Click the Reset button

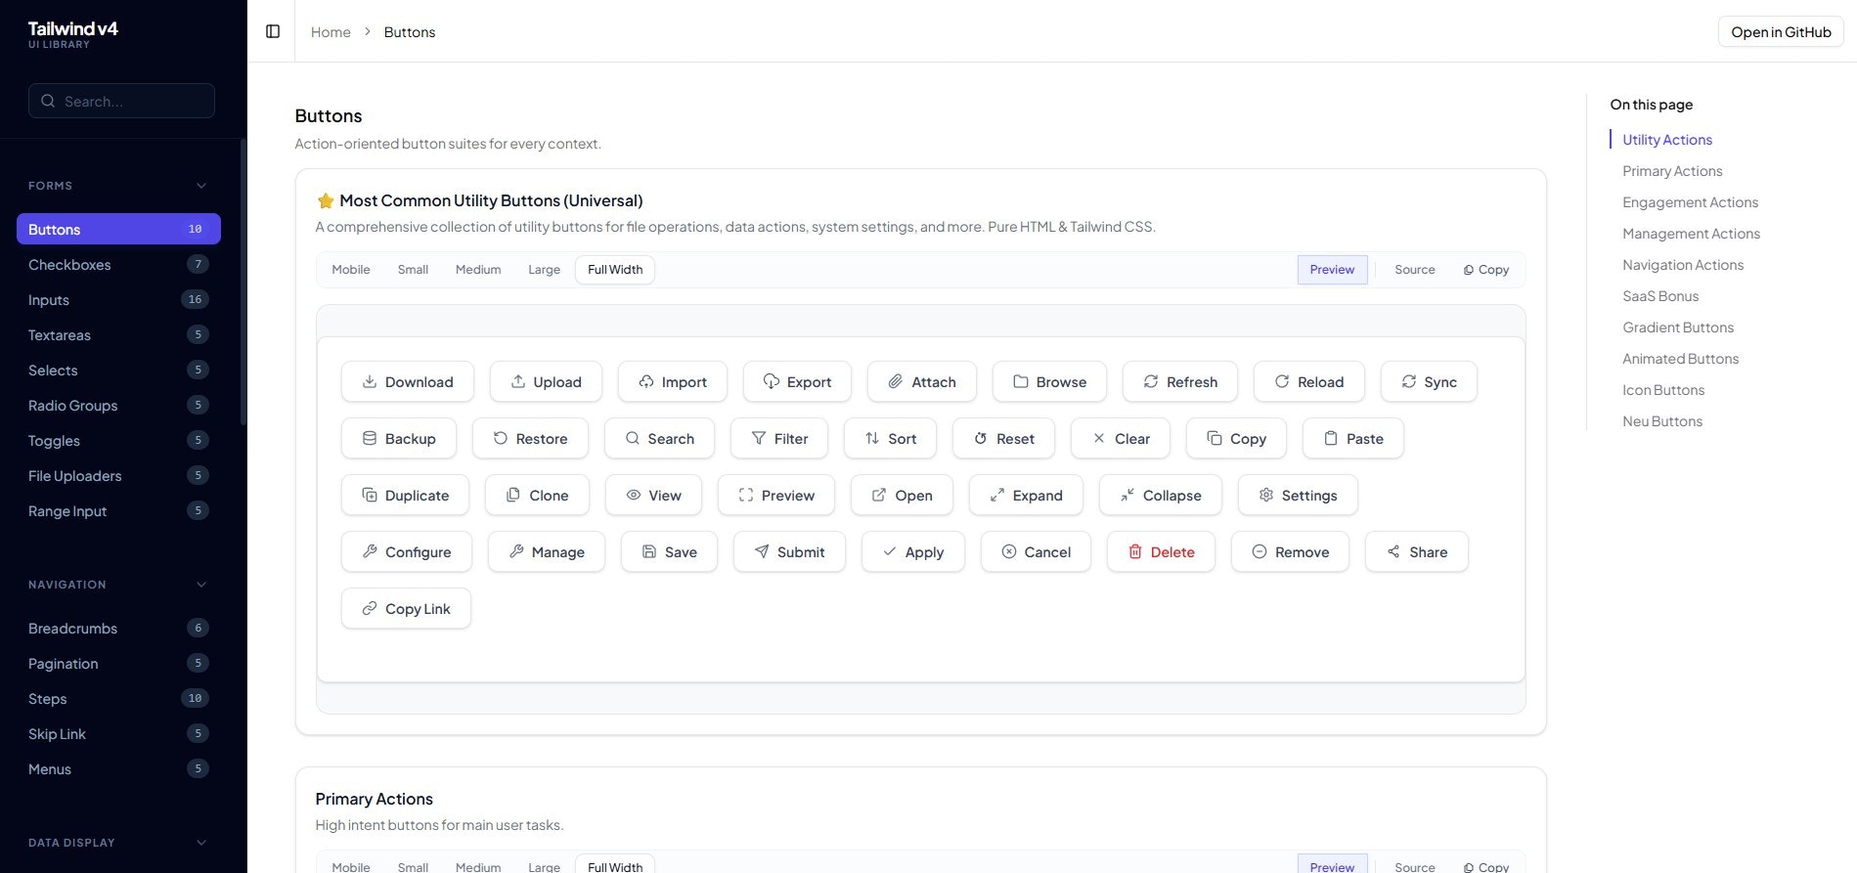pyautogui.click(x=1003, y=438)
